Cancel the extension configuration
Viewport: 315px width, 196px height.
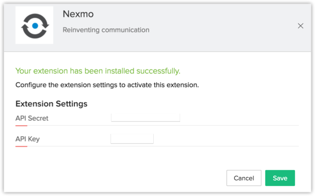(244, 178)
